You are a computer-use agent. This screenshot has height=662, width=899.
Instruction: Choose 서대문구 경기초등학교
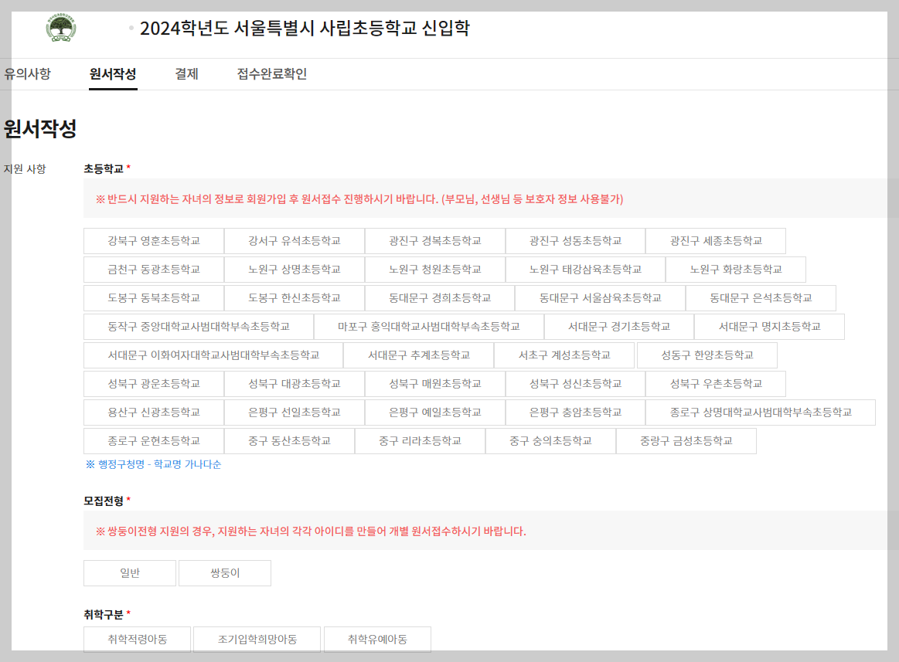(619, 327)
